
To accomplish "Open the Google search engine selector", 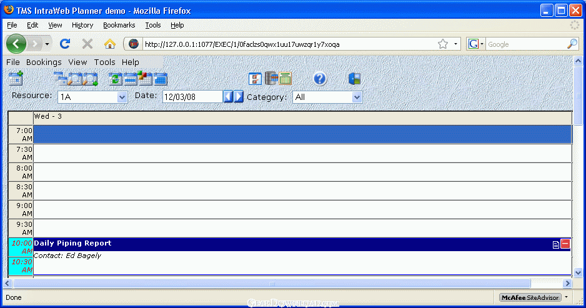I will pos(476,44).
